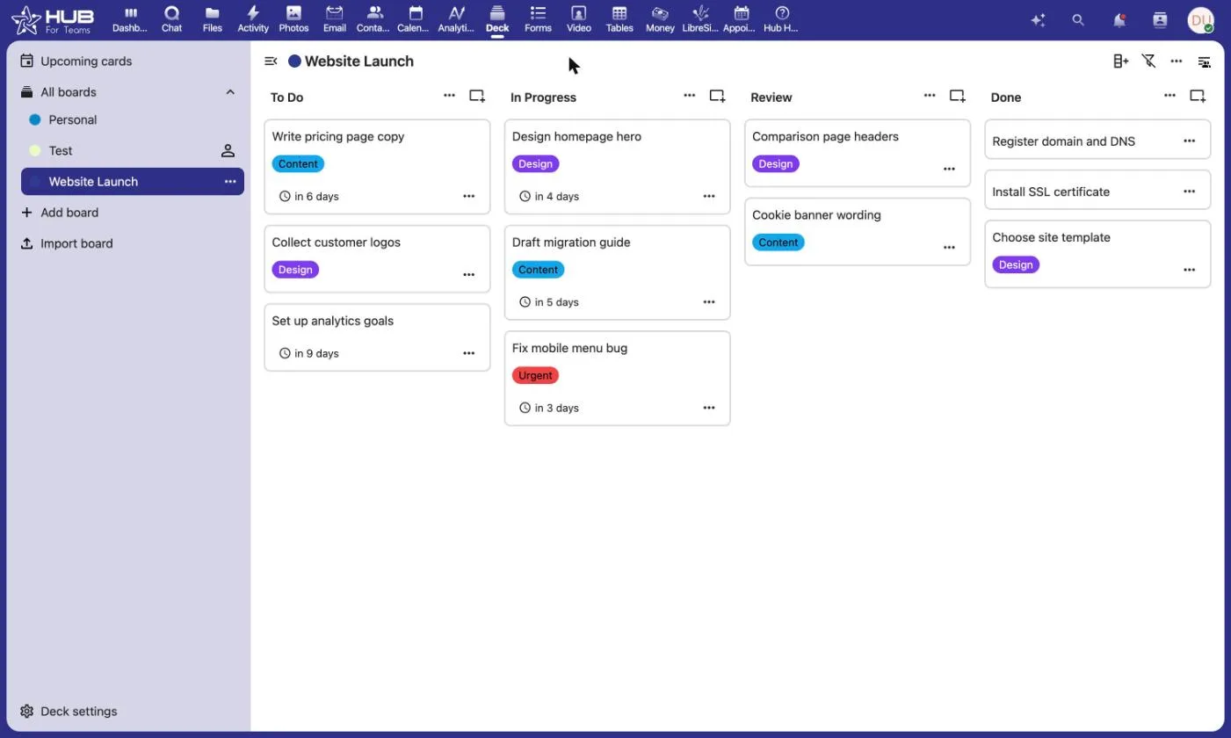The width and height of the screenshot is (1231, 738).
Task: Add a card to the Done list
Action: point(1198,96)
